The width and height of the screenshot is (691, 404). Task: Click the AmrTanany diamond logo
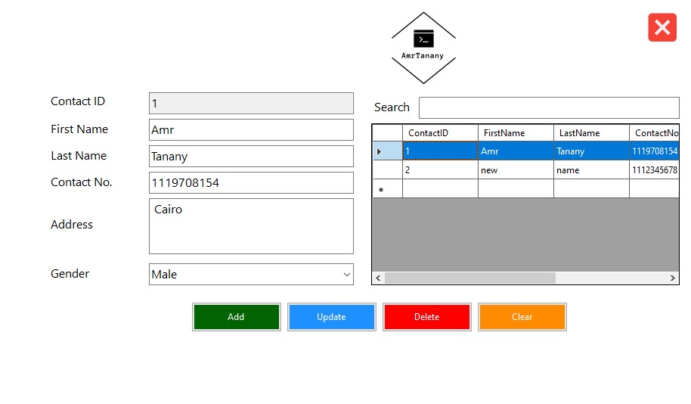423,48
